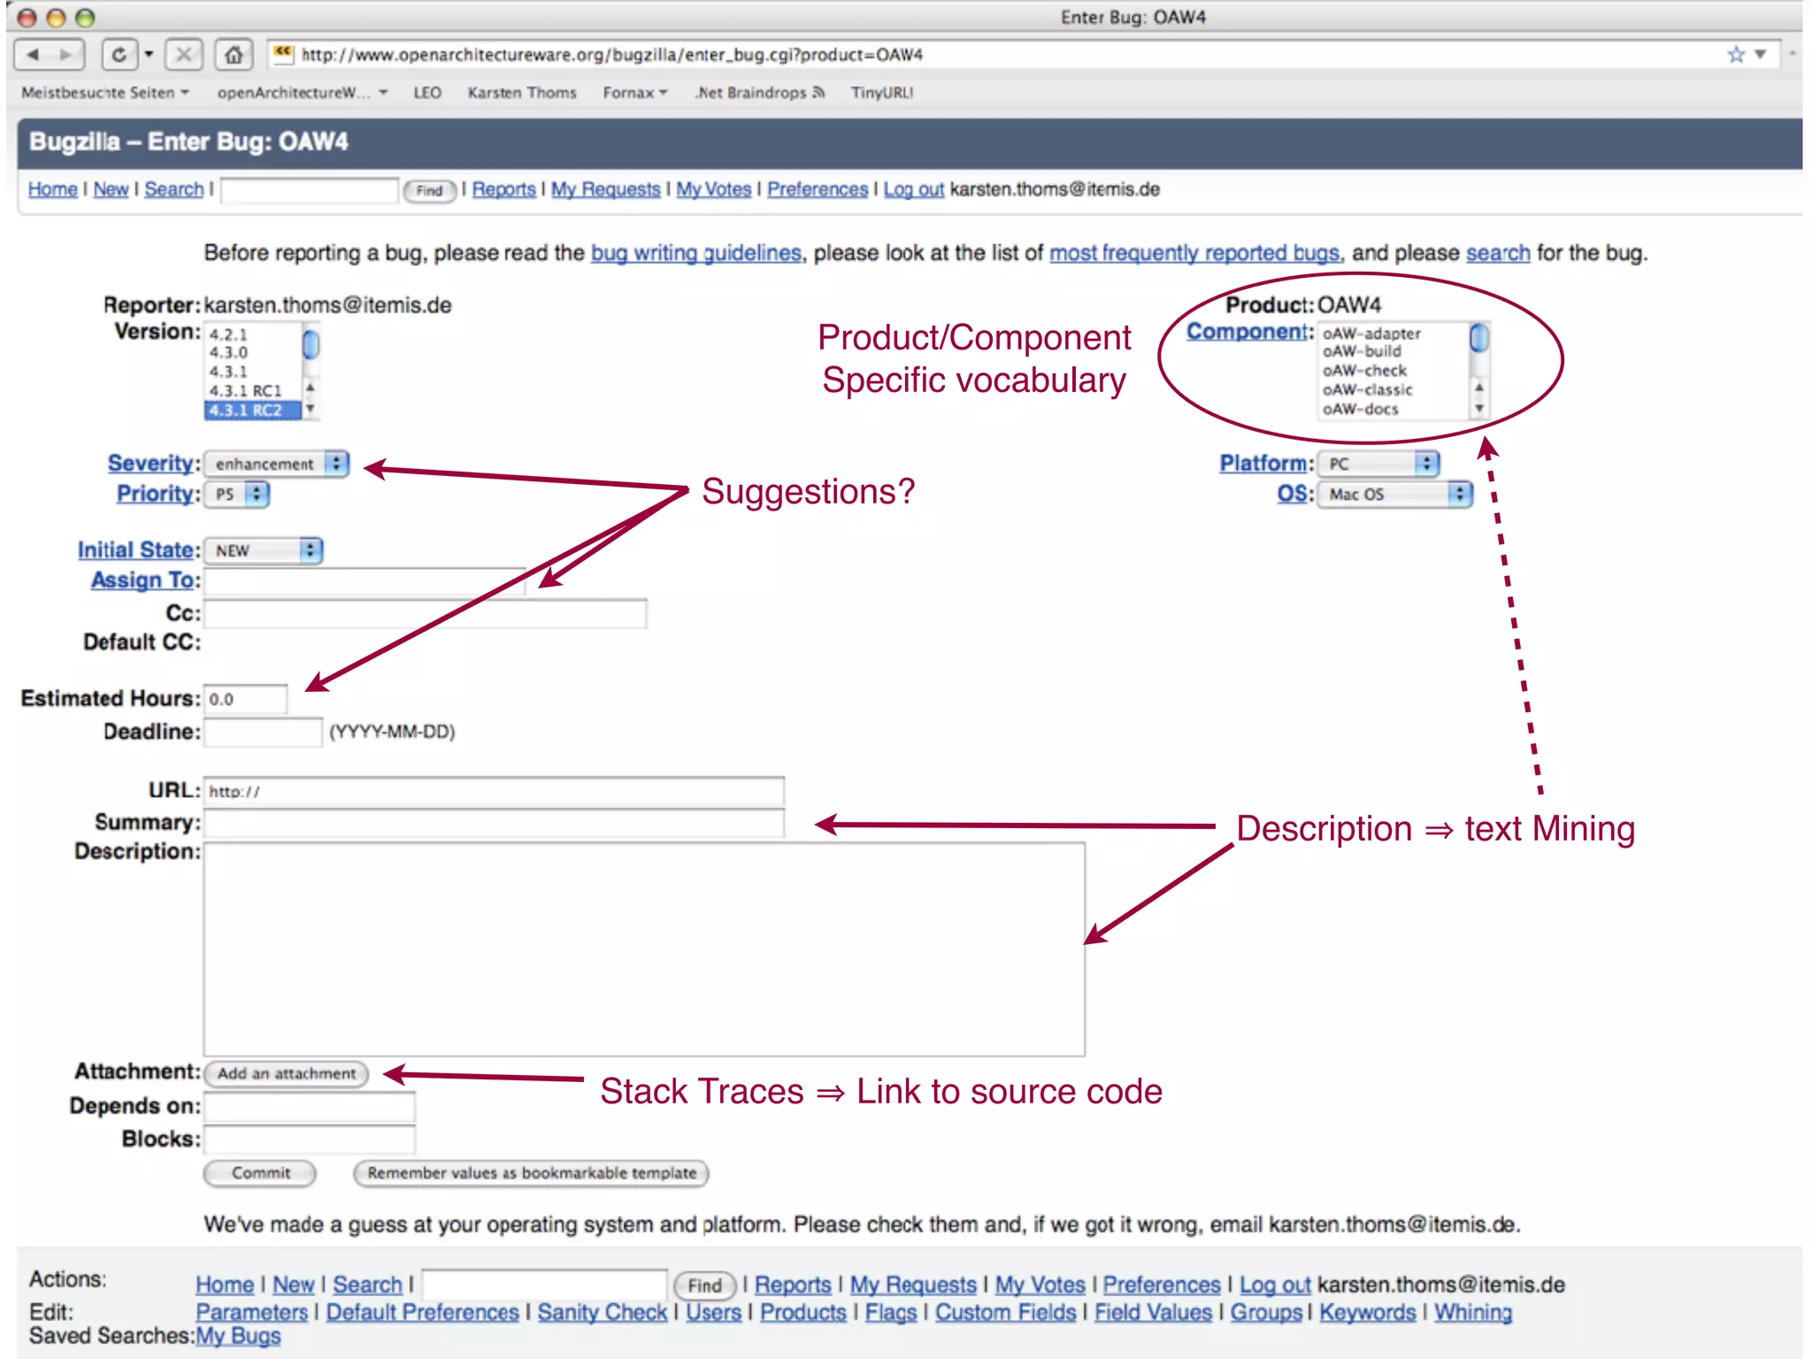
Task: Click the Assign To input field
Action: [365, 581]
